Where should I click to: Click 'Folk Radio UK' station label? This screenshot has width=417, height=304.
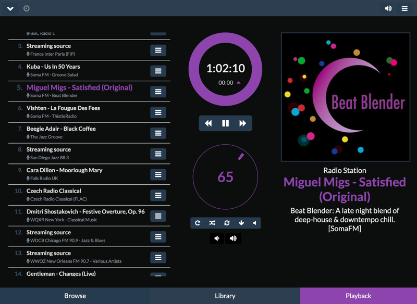44,178
